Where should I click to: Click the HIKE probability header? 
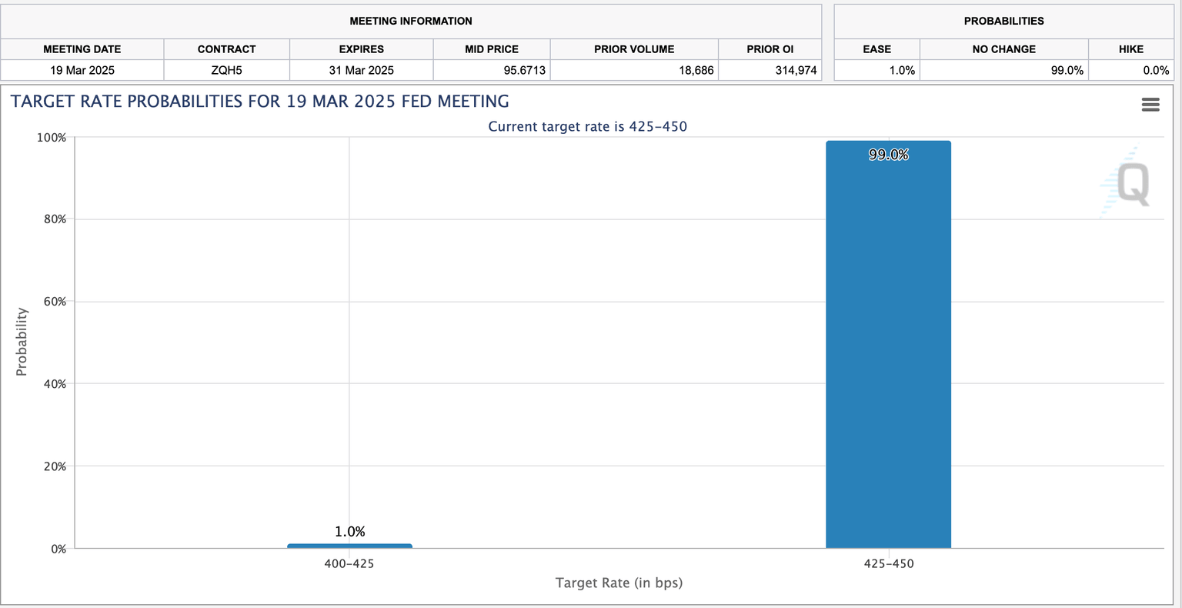coord(1131,48)
